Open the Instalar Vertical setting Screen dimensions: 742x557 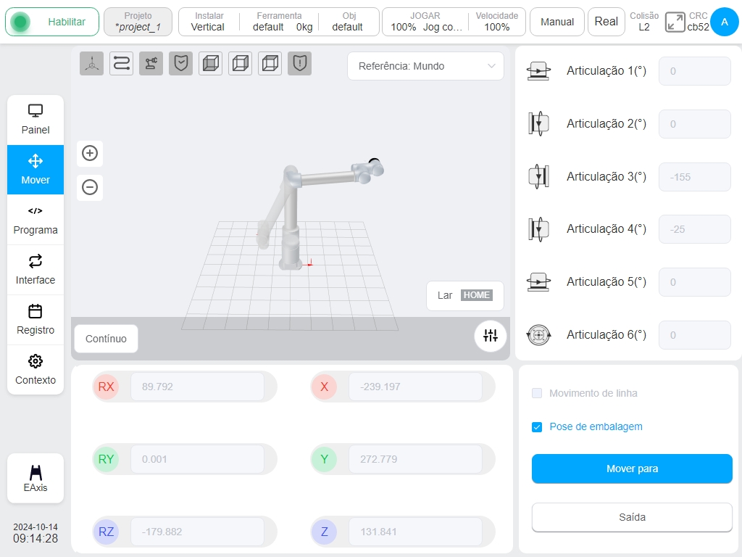pos(208,22)
